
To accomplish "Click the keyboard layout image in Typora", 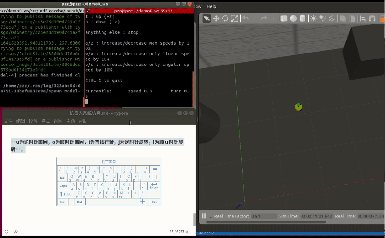I will 109,181.
